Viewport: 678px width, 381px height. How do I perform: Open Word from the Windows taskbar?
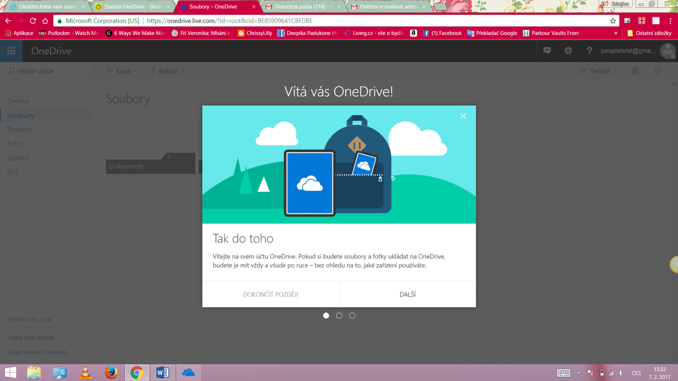click(162, 373)
